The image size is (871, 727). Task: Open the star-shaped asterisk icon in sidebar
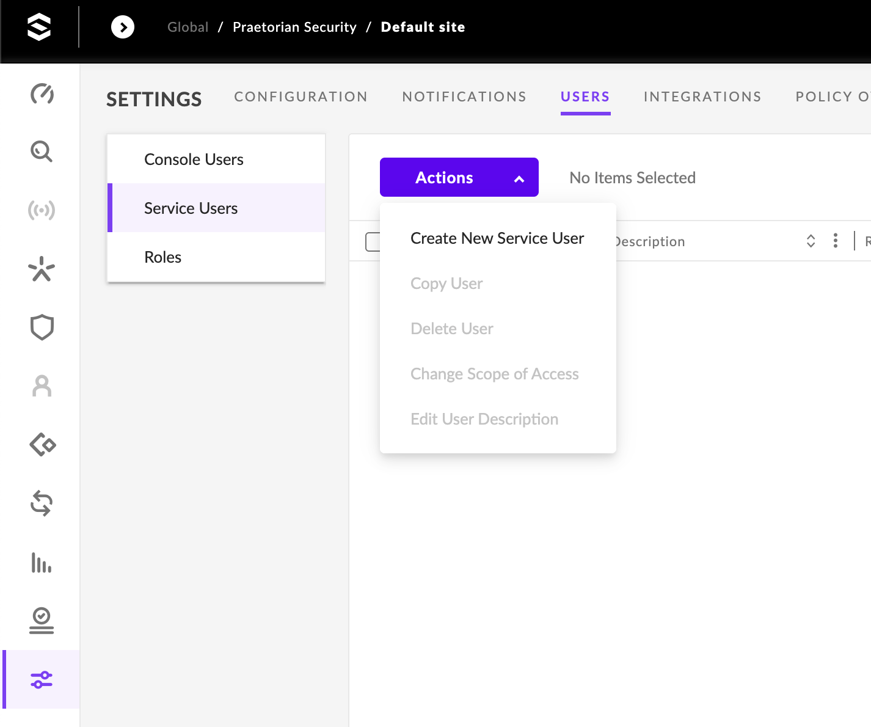pos(42,269)
